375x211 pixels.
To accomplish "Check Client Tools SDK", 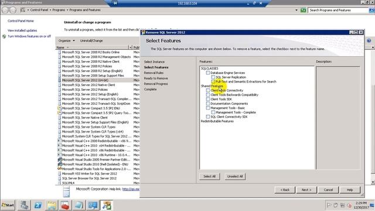I will 208,99.
